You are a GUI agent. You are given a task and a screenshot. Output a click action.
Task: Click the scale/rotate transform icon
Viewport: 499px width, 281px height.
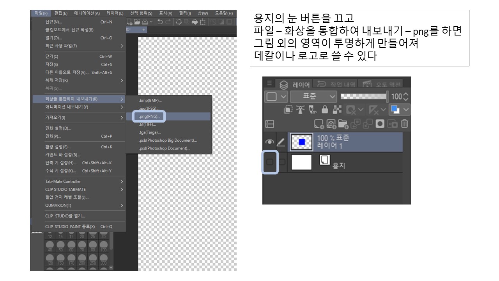(203, 22)
